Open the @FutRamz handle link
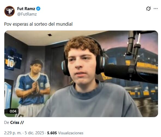161x137 pixels. click(x=27, y=14)
